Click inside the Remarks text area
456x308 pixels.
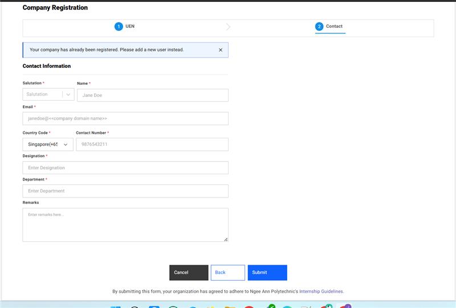tap(125, 225)
